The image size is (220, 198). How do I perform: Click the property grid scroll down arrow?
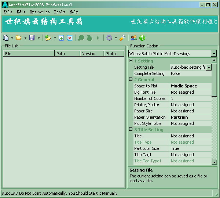(214, 162)
